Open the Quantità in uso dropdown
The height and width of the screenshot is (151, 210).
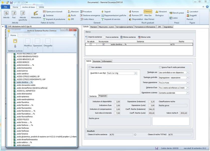[136, 73]
